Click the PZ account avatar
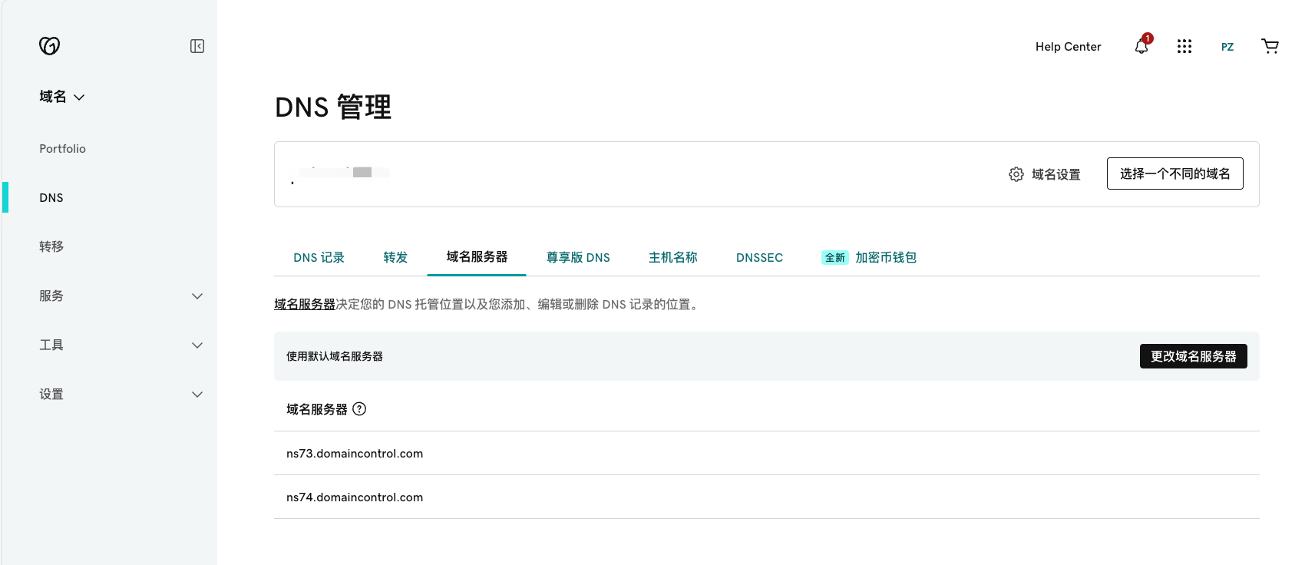 click(1227, 47)
